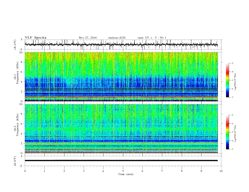Click time axis tick label "5"
This screenshot has height=192, width=249.
[123, 171]
